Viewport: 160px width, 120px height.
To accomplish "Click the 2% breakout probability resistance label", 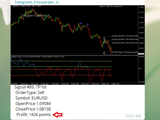I will (125, 35).
